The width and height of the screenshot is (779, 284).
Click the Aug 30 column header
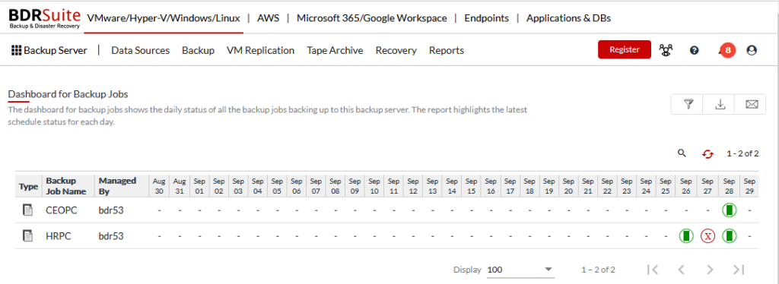pyautogui.click(x=160, y=186)
